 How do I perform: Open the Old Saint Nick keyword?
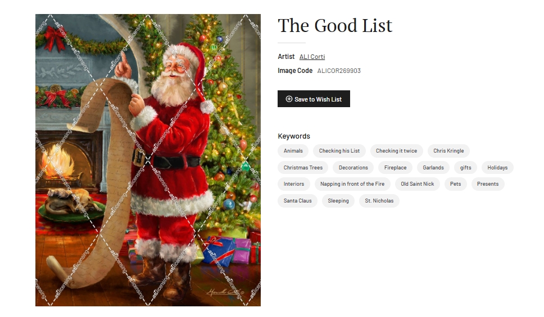tap(418, 184)
